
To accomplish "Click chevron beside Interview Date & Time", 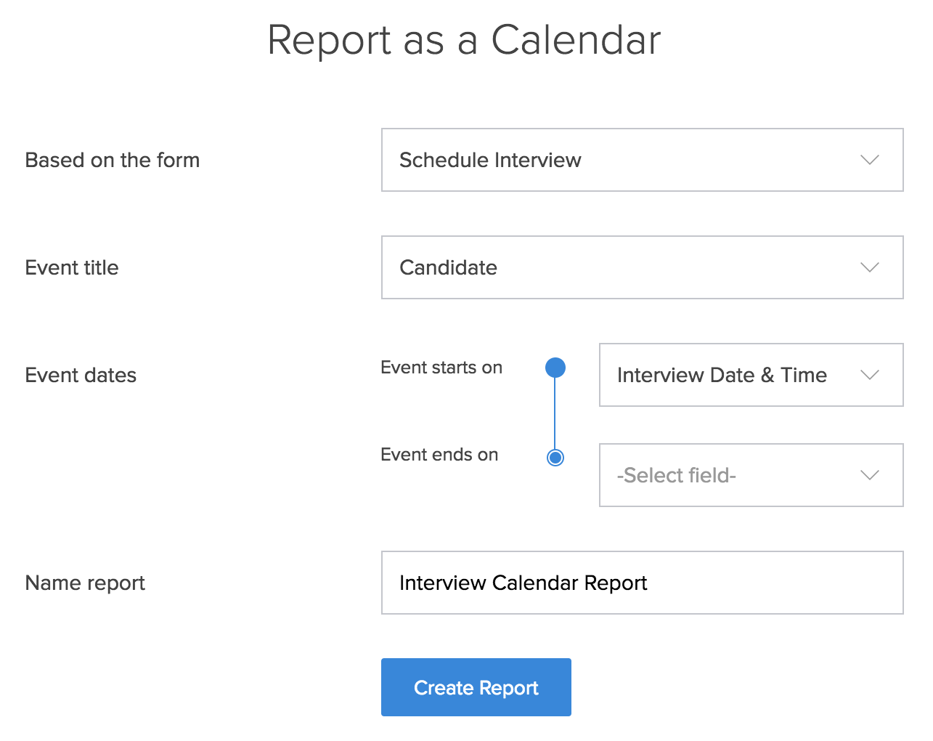I will coord(869,375).
